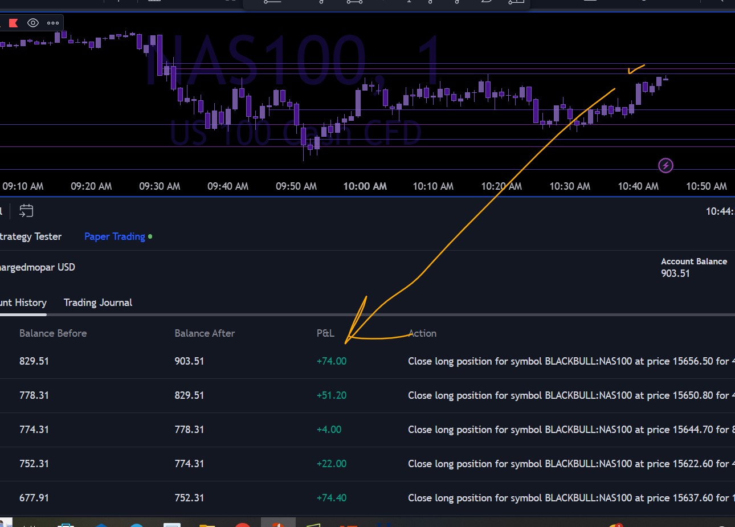
Task: Select the Account History tab
Action: 23,303
